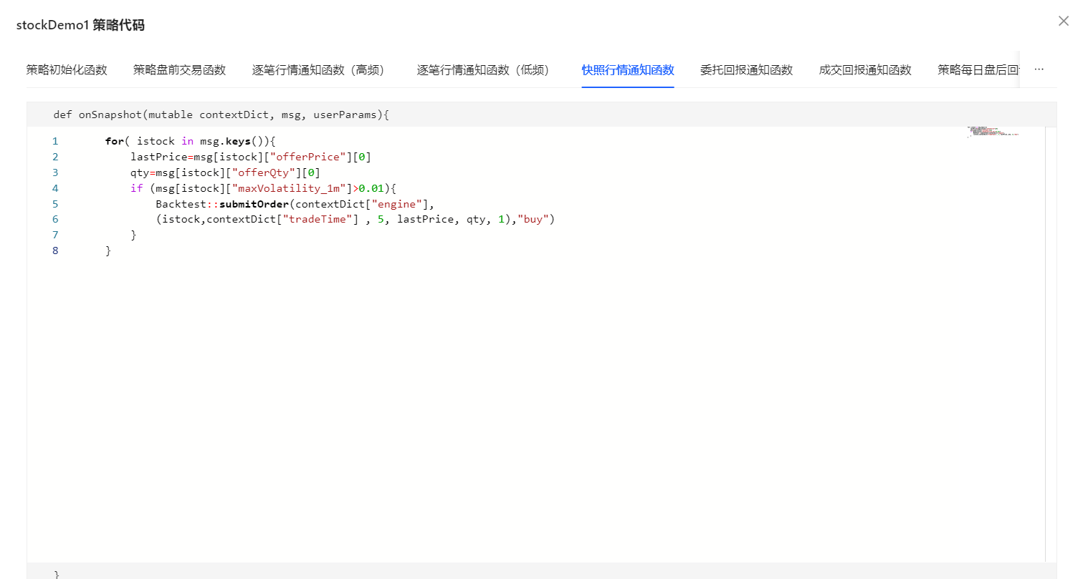Click the editor vertical scrollbar
Screen dimensions: 1083x579
(1051, 344)
